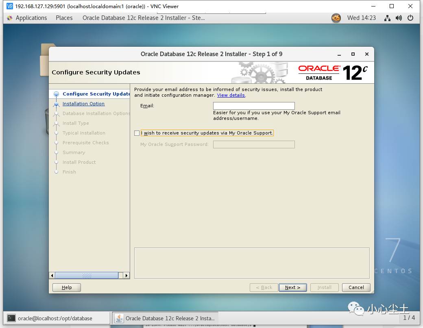423x328 pixels.
Task: Focus the Email input field
Action: 253,106
